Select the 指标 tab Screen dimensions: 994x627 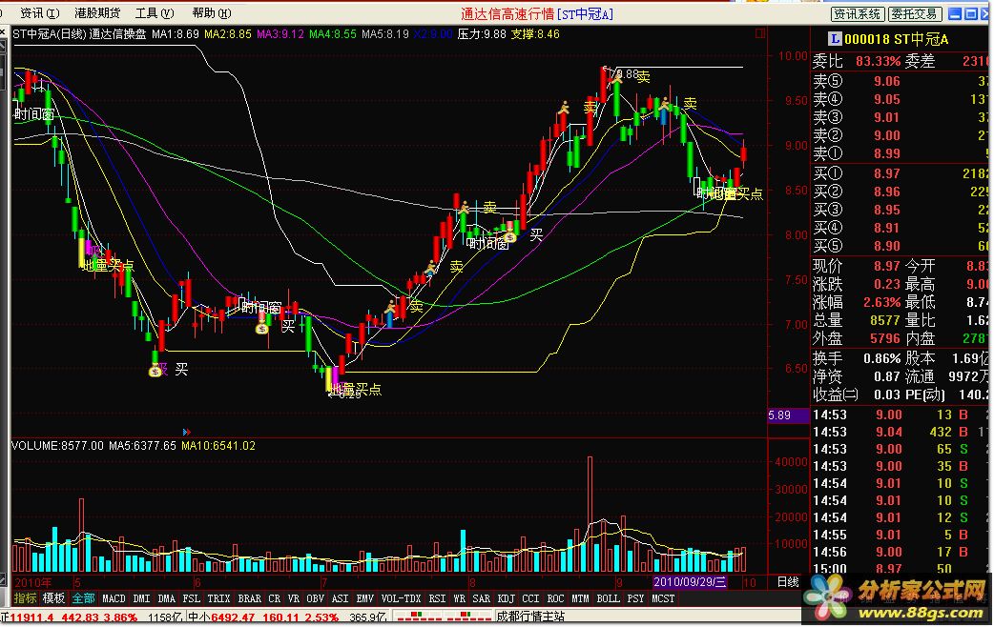pos(26,598)
